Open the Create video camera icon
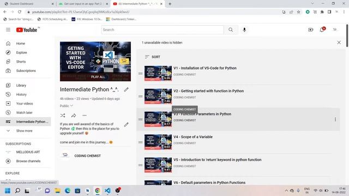Screen dimensions: 349x196 [311, 29]
